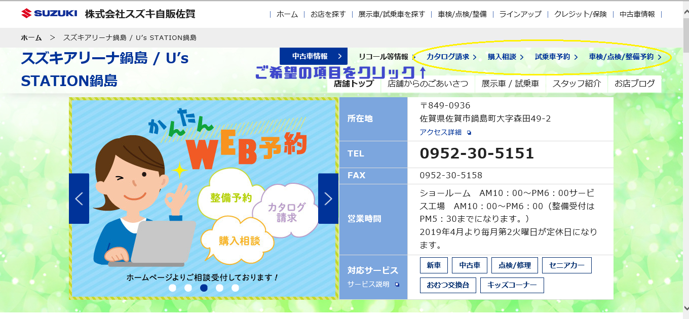
Task: Click the 株式会社スズキ自販佐賀 company name
Action: click(140, 14)
